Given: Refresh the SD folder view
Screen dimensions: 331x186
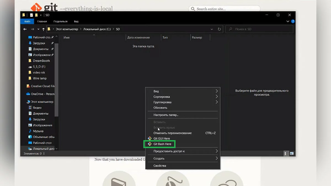Looking at the screenshot, I should pyautogui.click(x=219, y=29).
